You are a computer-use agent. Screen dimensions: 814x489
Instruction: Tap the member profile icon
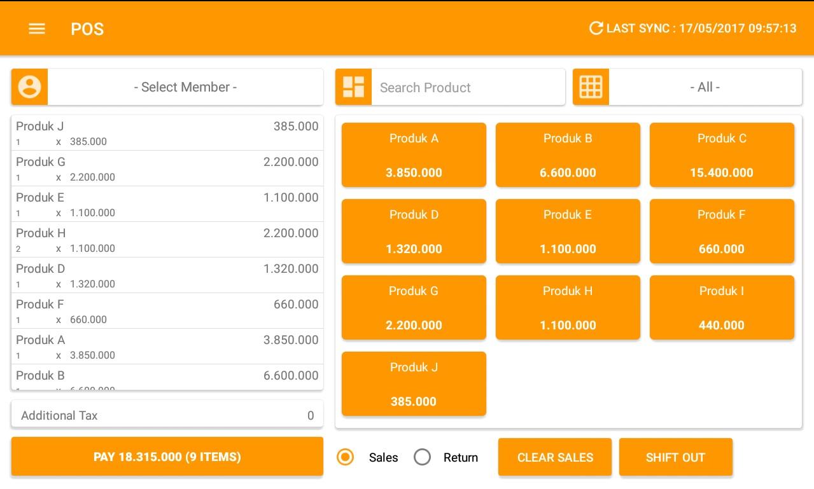(29, 87)
